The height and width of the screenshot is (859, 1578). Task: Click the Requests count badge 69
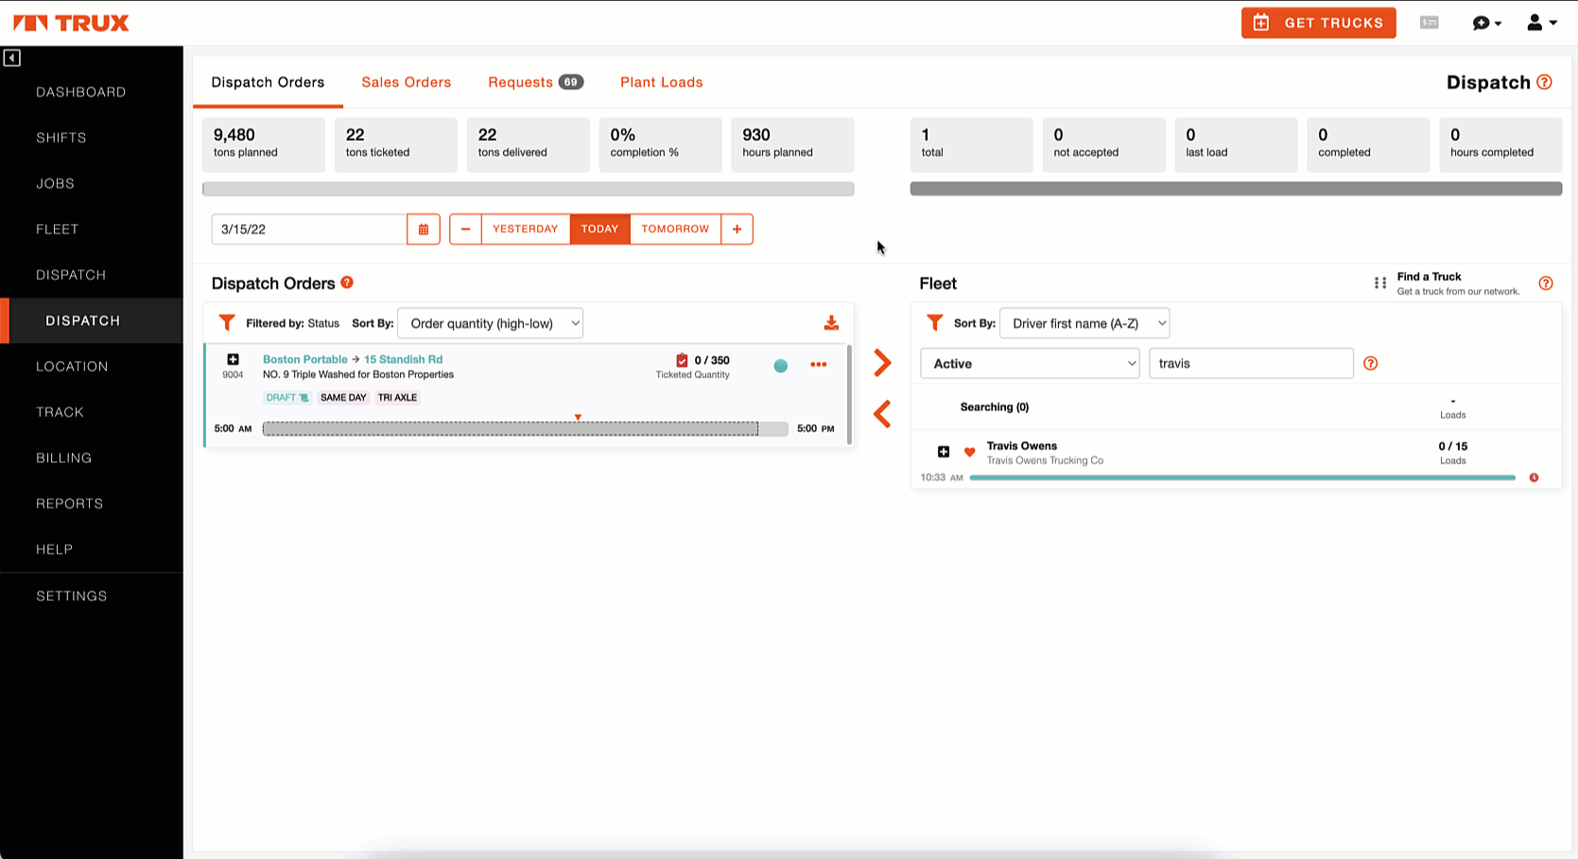(x=571, y=82)
